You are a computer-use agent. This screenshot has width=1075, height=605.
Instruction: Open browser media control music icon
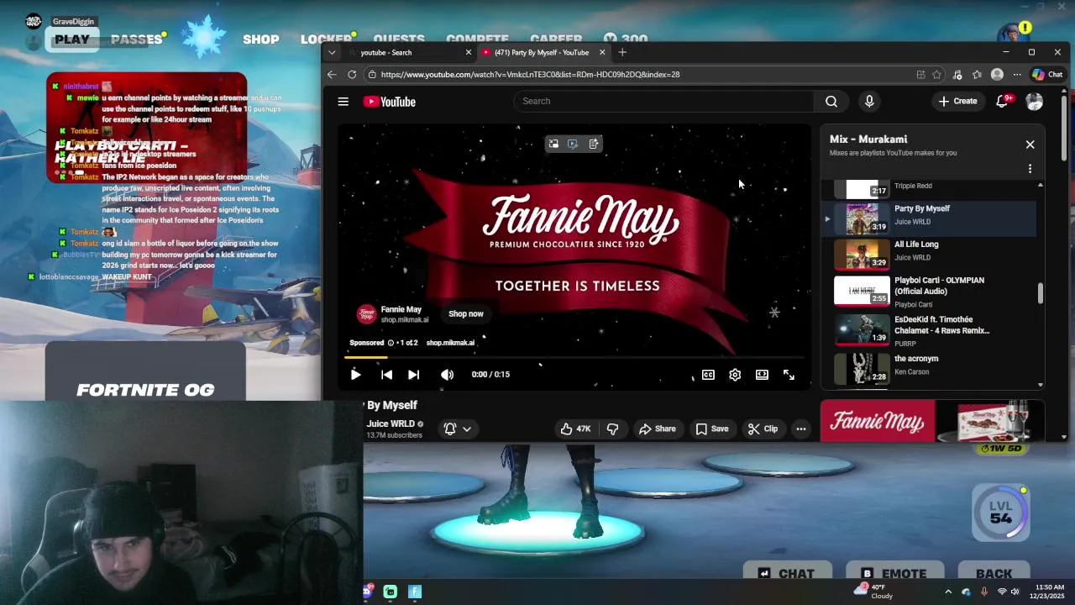tap(957, 74)
